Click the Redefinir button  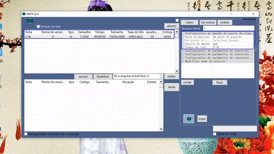pyautogui.click(x=103, y=77)
